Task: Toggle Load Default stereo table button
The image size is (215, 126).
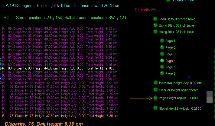Action: pyautogui.click(x=155, y=19)
